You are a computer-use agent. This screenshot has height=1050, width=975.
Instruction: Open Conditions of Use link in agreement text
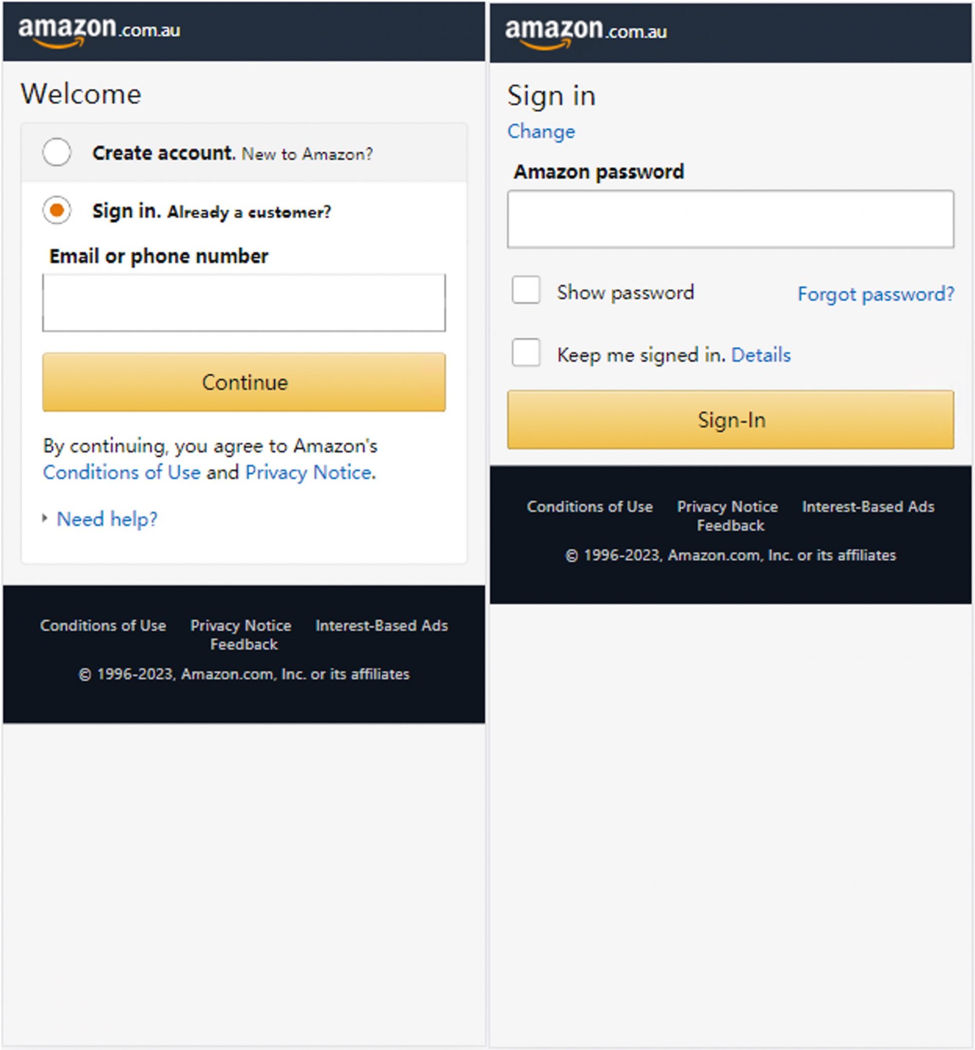(121, 472)
